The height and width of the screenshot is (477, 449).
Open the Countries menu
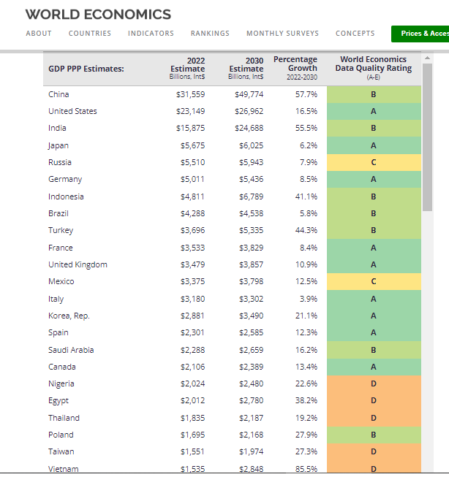[90, 34]
